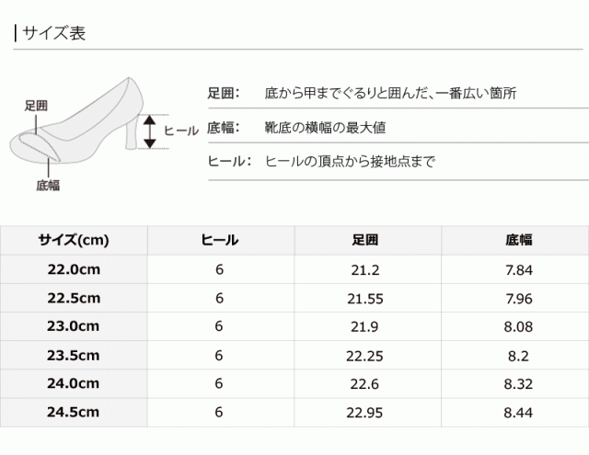Select the 22.0cm size row label
Viewport: 589px width, 455px height.
click(74, 270)
